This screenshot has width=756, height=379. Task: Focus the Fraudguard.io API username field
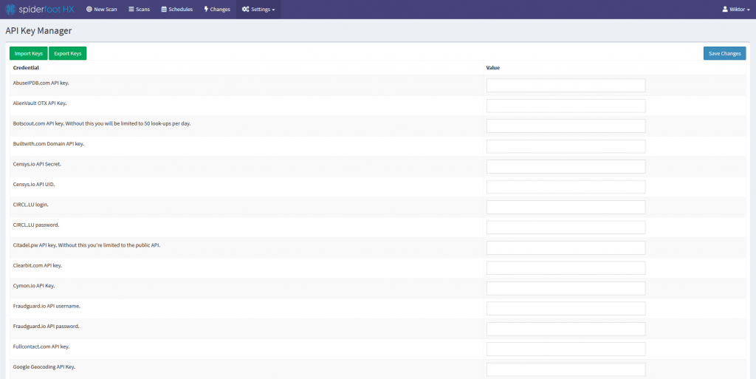566,308
